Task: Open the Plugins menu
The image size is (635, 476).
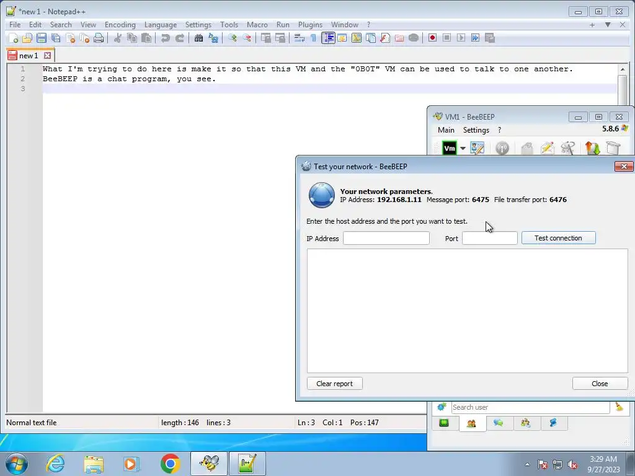Action: [310, 25]
